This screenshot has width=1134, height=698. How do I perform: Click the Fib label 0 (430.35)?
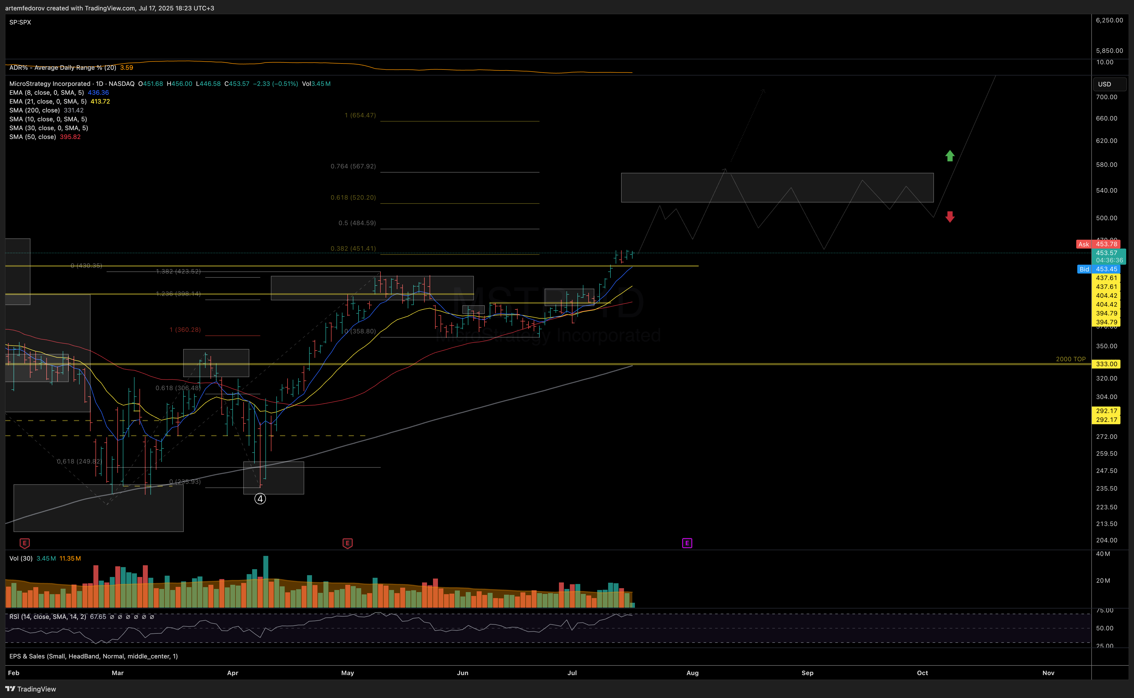pos(86,265)
